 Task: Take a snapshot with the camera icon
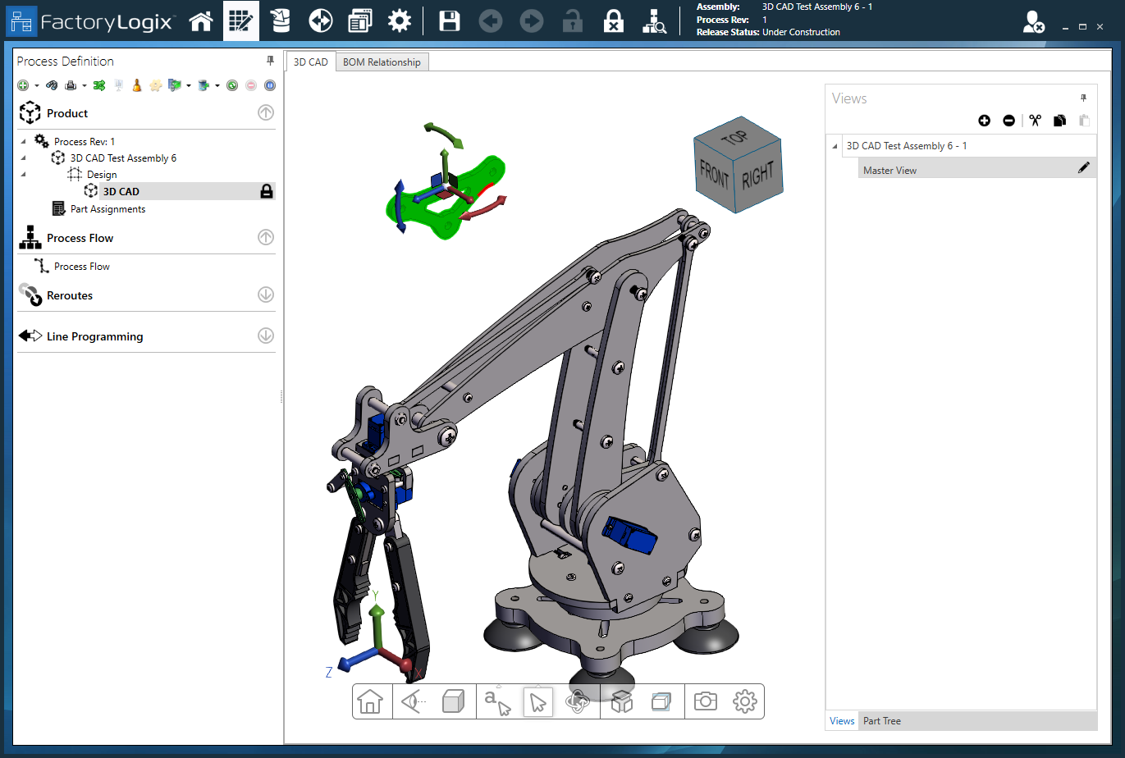705,701
